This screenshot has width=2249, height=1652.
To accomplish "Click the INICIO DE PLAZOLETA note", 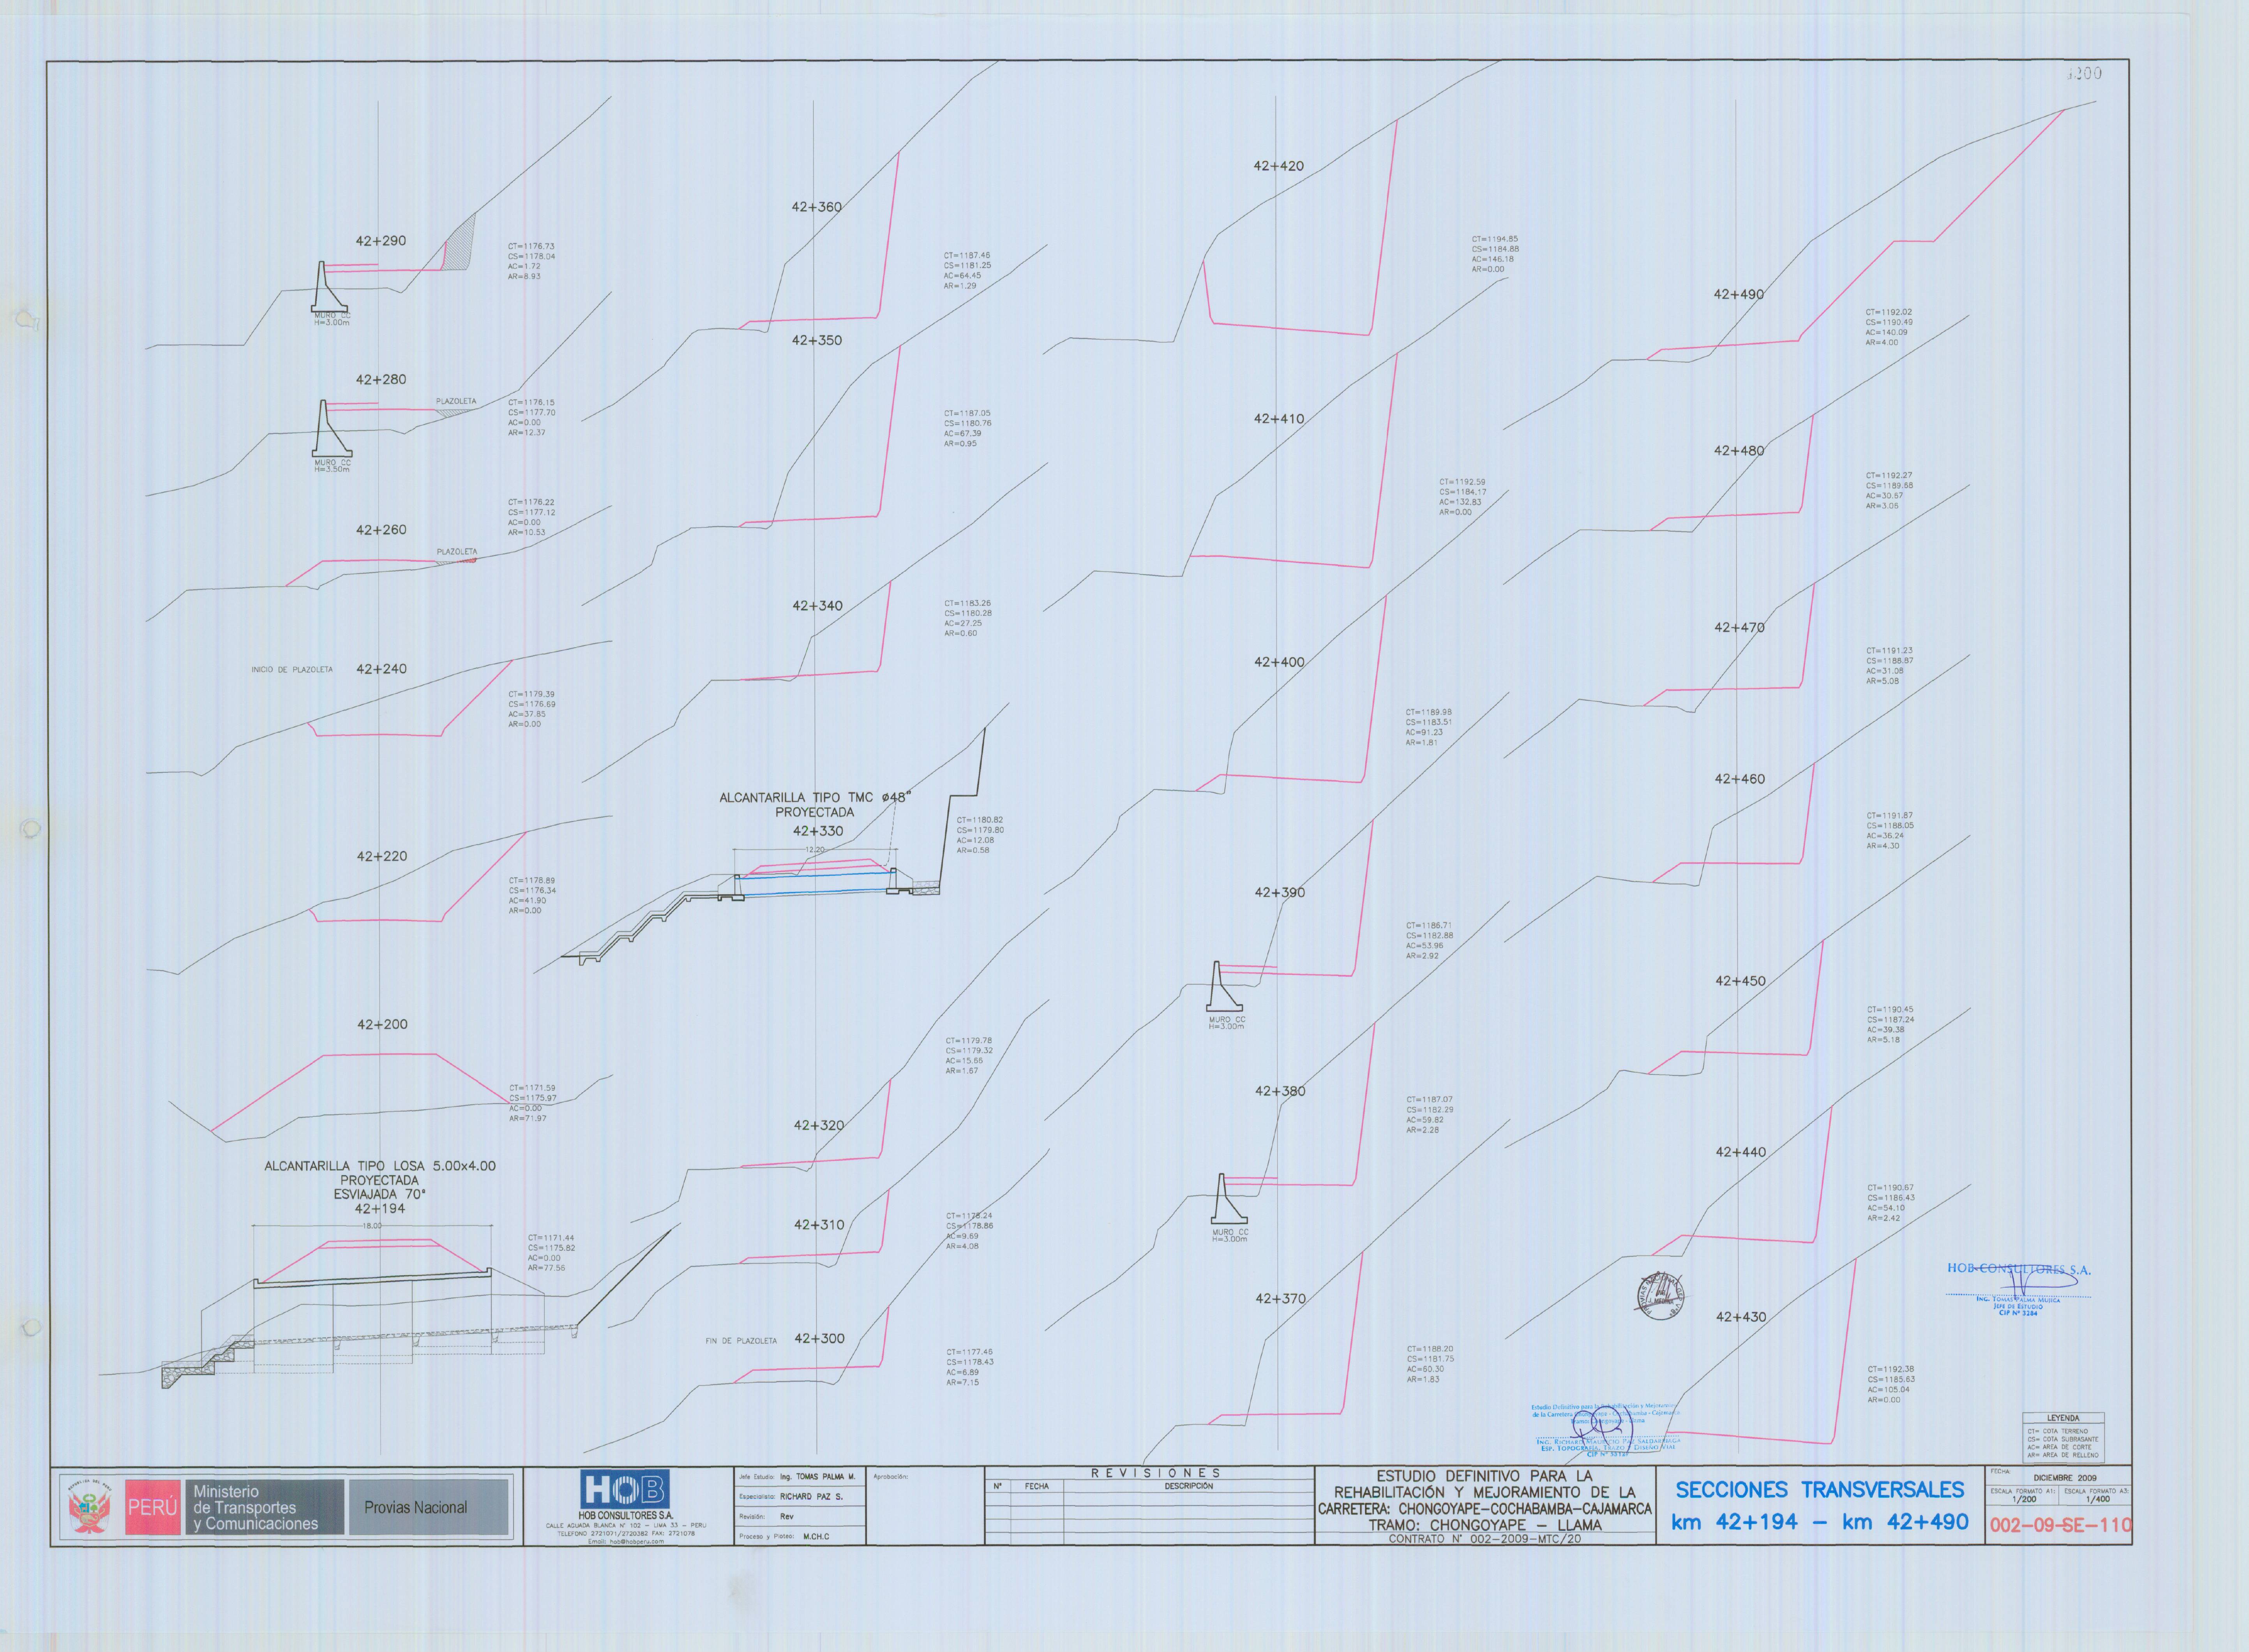I will (x=292, y=670).
